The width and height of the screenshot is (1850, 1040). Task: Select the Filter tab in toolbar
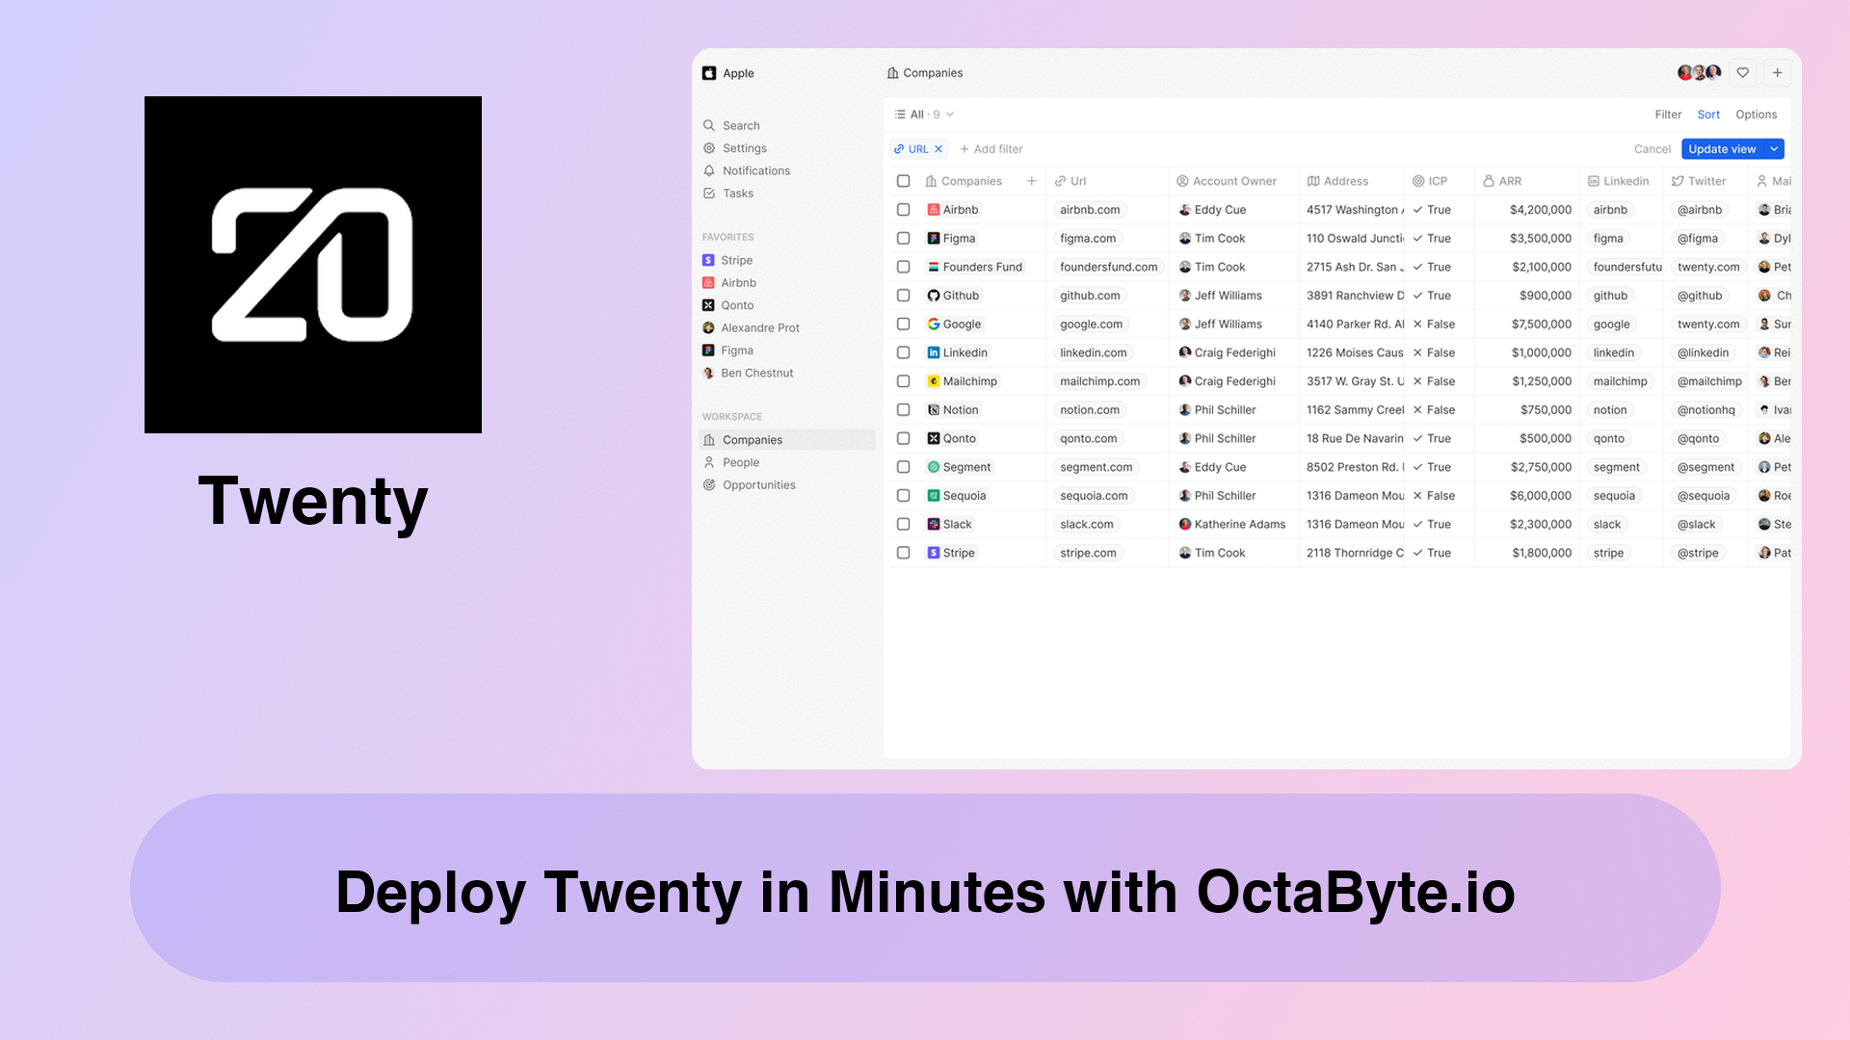pos(1666,115)
